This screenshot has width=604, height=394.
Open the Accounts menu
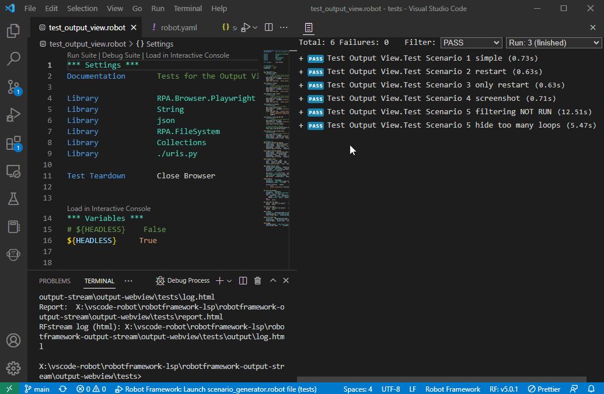(13, 340)
